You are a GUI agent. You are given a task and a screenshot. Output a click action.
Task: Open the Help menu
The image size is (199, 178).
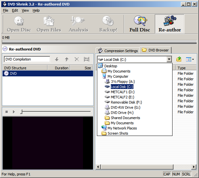click(x=36, y=10)
